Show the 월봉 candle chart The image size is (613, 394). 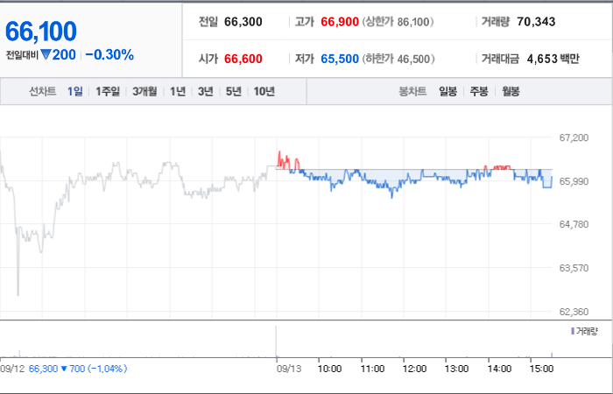511,91
